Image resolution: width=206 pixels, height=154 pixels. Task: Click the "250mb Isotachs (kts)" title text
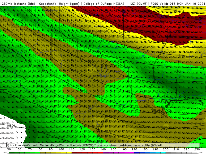tap(18, 4)
